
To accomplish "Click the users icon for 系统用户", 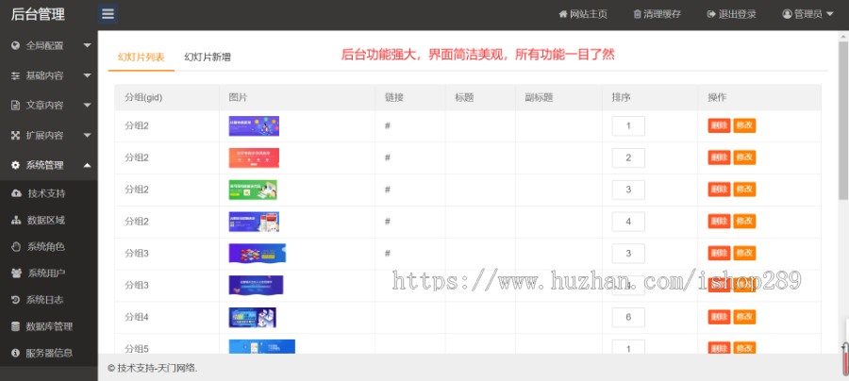I will click(17, 273).
